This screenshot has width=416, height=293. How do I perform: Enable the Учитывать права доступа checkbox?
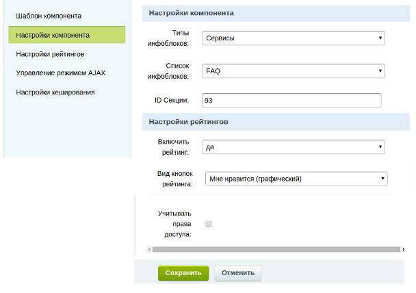click(209, 223)
